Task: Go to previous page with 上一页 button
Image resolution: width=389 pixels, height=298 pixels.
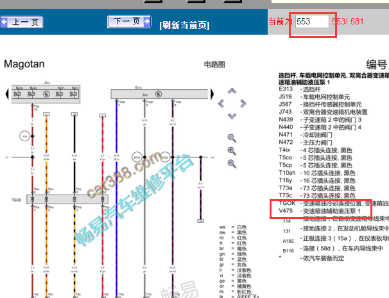Action: tap(22, 22)
